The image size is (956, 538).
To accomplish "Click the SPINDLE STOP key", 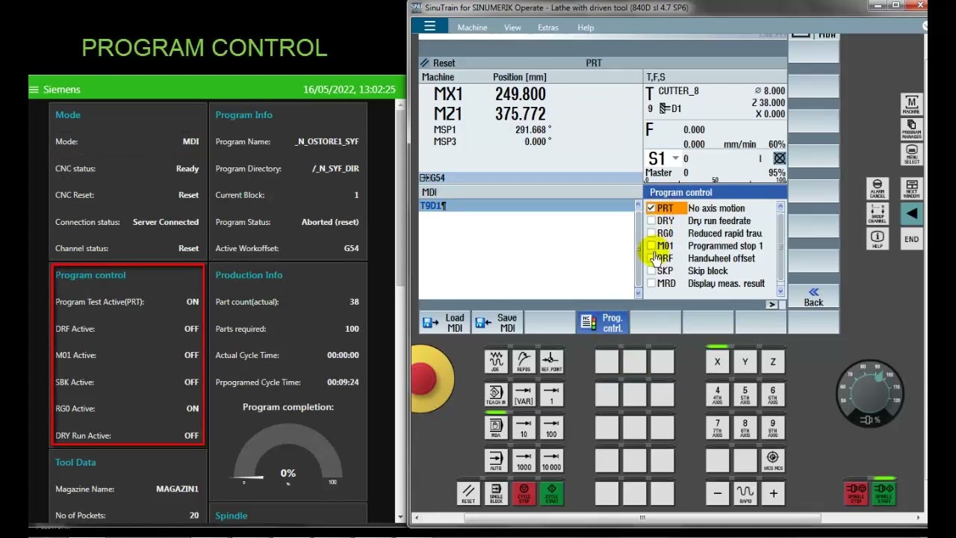I will pyautogui.click(x=856, y=493).
